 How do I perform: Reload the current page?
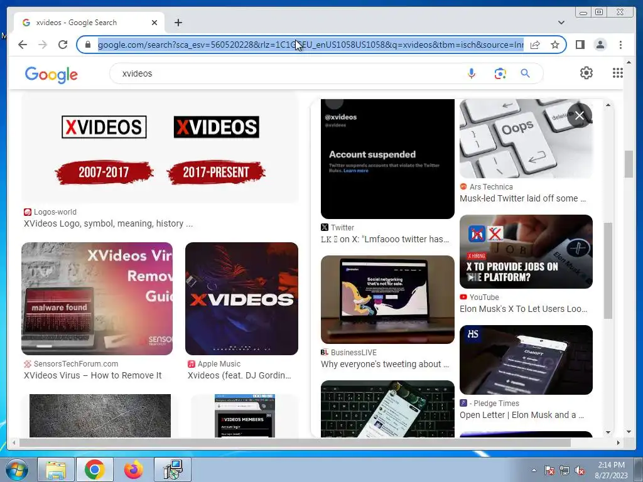63,45
